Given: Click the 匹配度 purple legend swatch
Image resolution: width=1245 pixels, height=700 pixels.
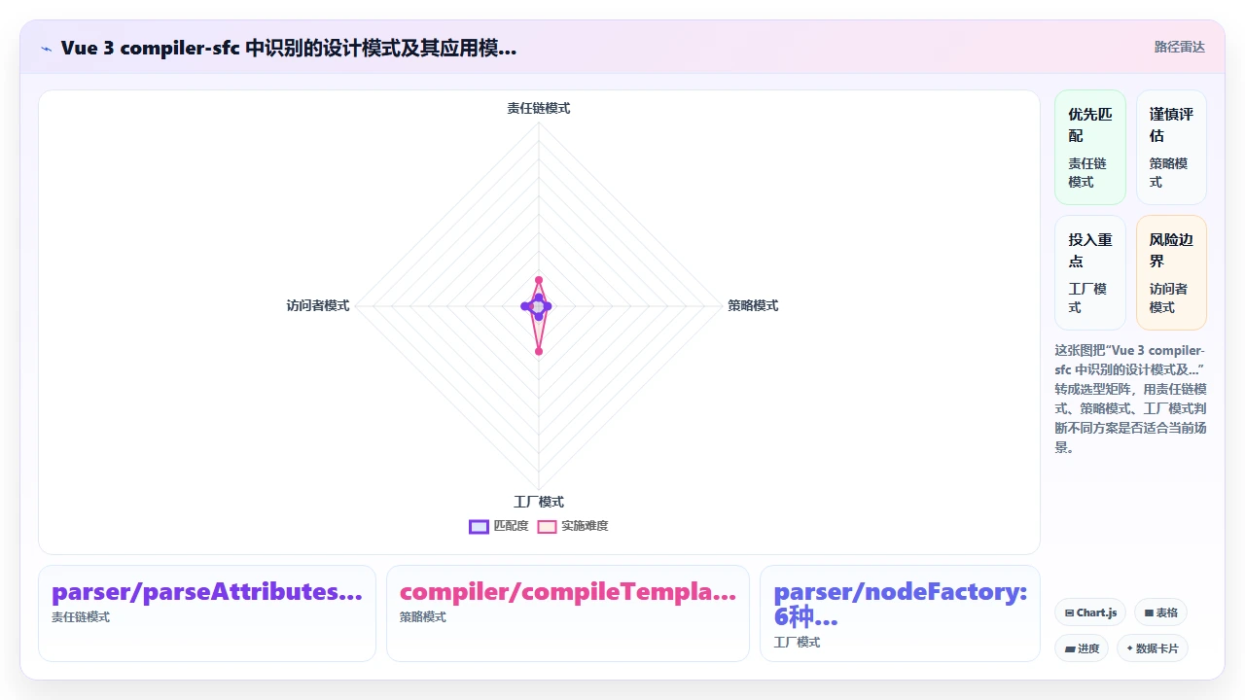Looking at the screenshot, I should click(x=479, y=526).
